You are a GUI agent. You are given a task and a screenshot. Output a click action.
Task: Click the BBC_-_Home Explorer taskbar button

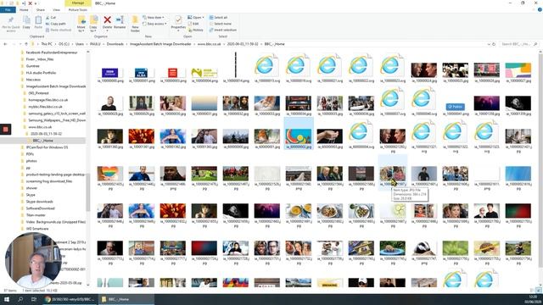tap(126, 299)
